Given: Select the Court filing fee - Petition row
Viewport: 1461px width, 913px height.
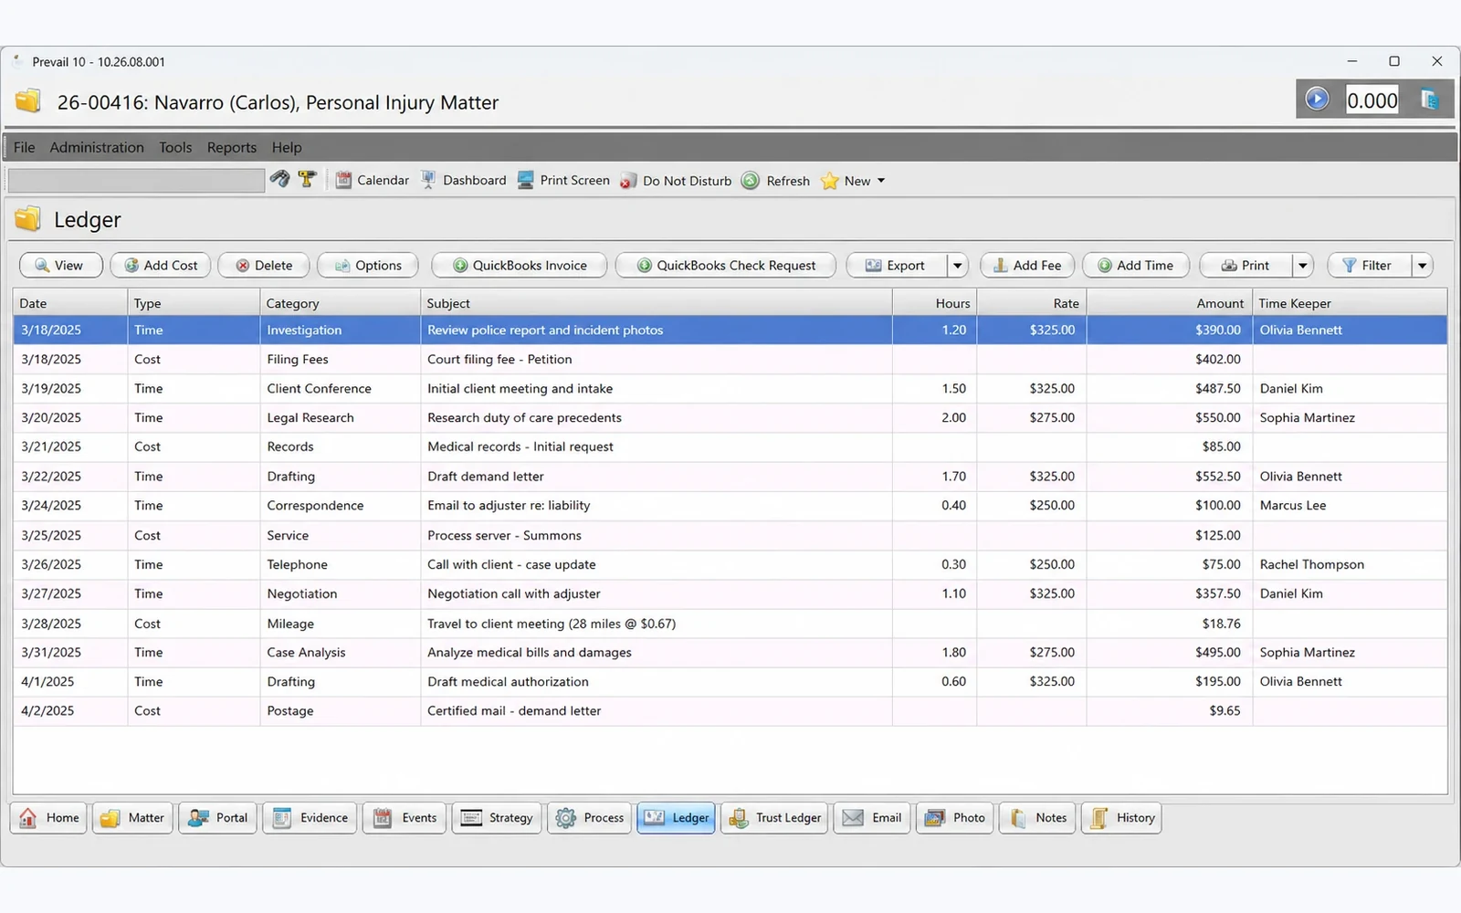Looking at the screenshot, I should click(730, 359).
